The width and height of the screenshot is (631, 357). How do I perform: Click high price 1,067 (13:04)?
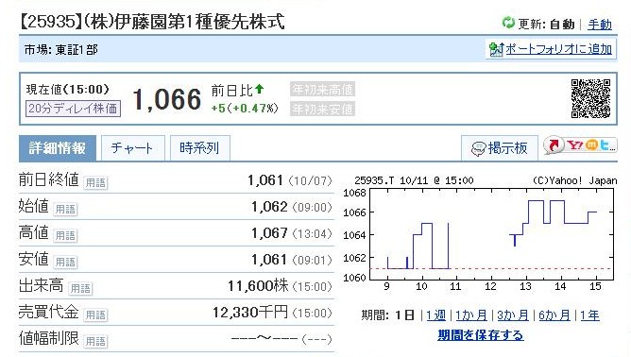(x=291, y=233)
